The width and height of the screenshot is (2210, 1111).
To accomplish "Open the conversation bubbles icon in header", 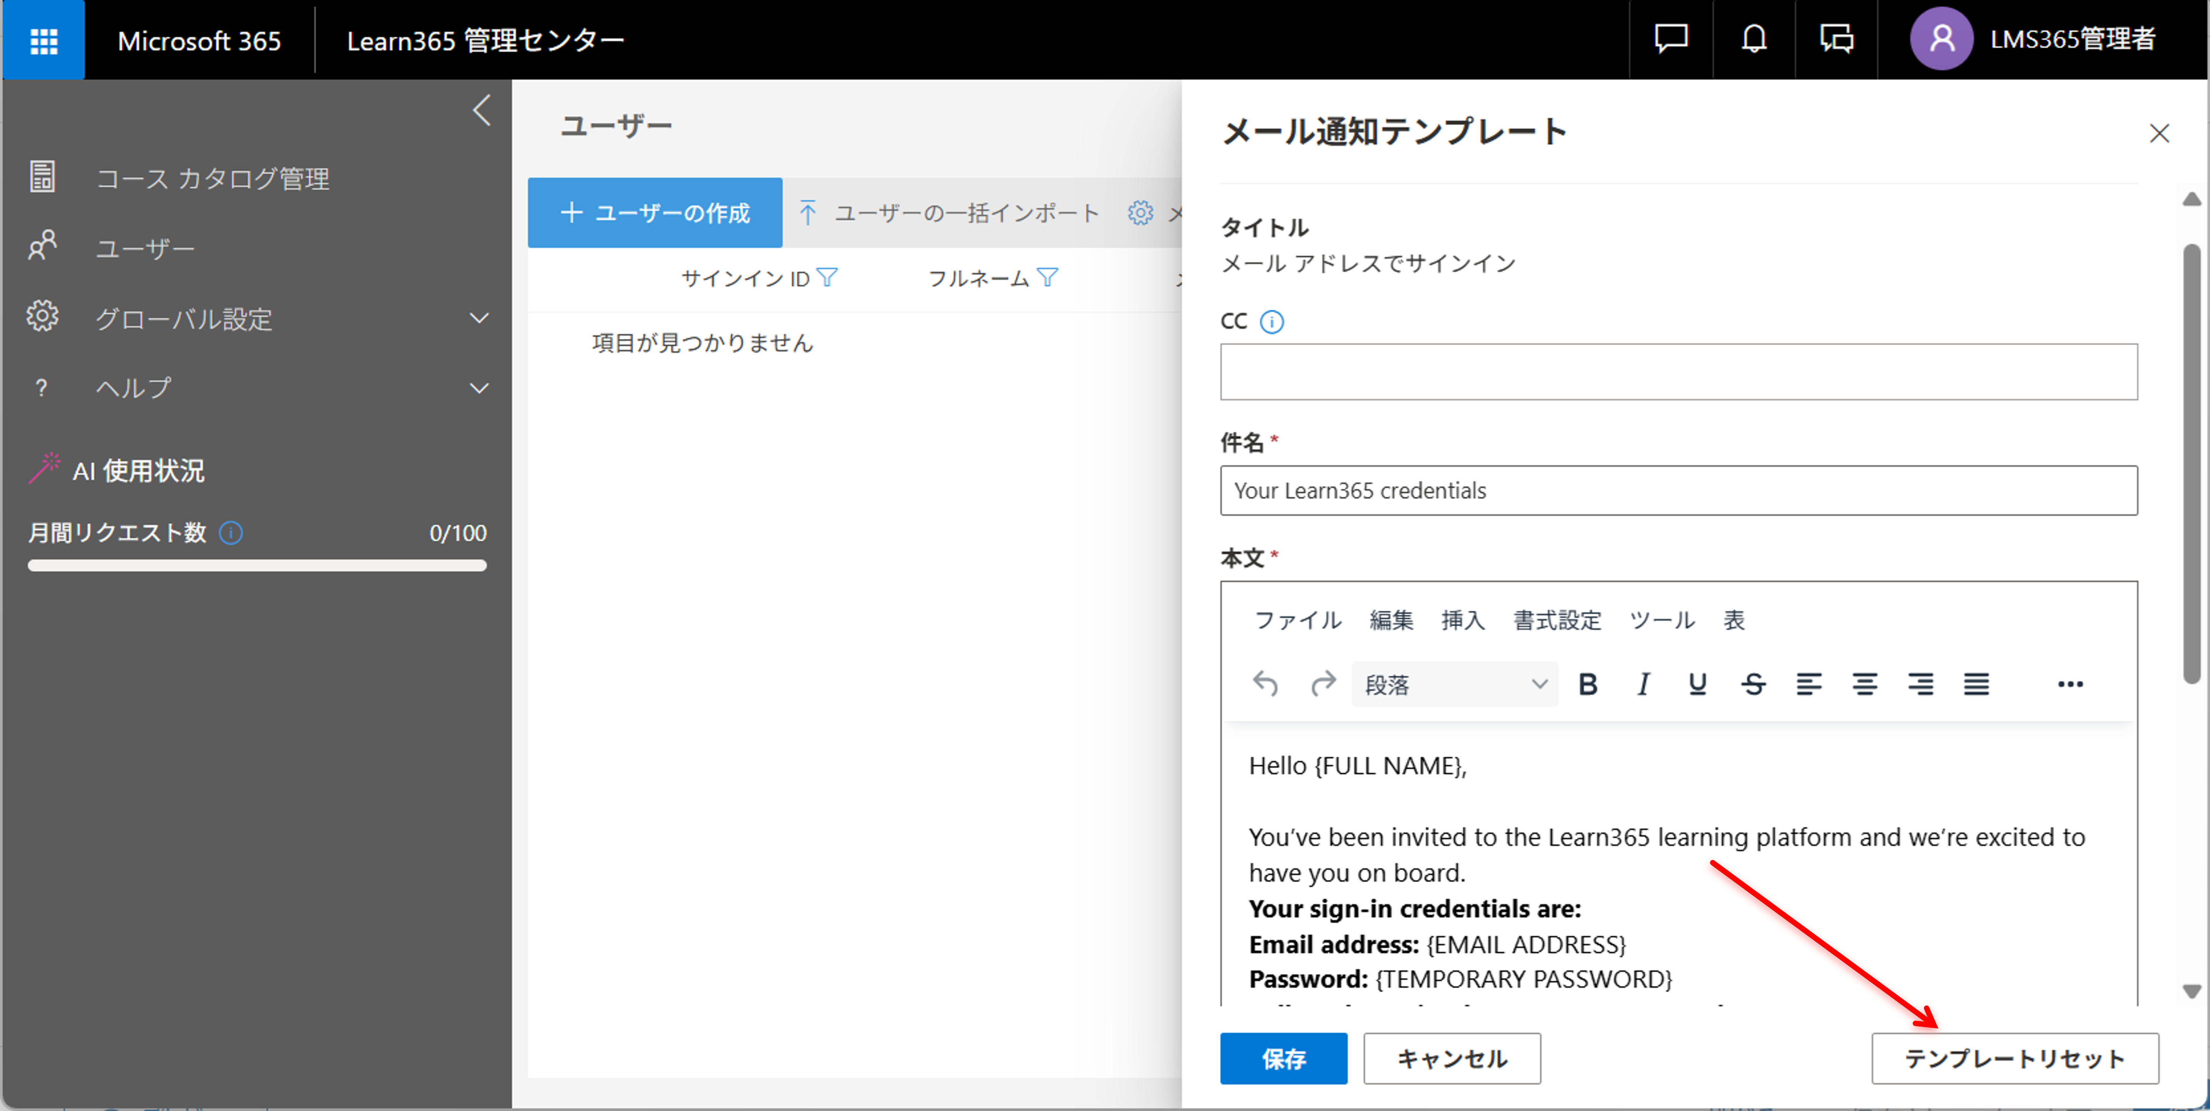I will coord(1836,39).
